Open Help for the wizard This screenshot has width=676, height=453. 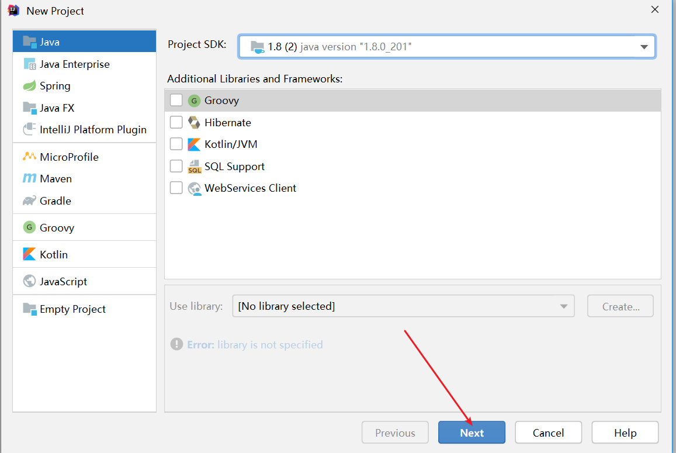coord(625,433)
